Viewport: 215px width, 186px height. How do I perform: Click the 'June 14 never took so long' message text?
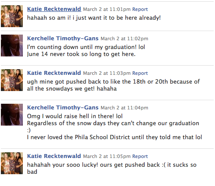click(x=81, y=54)
